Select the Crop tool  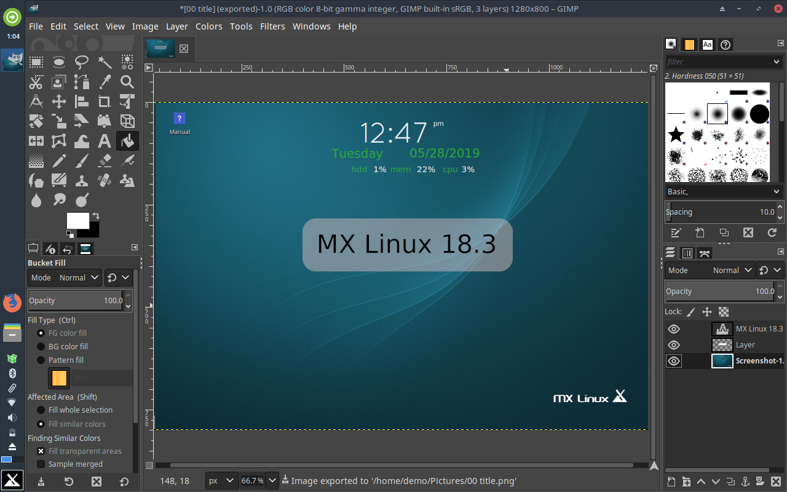[105, 101]
